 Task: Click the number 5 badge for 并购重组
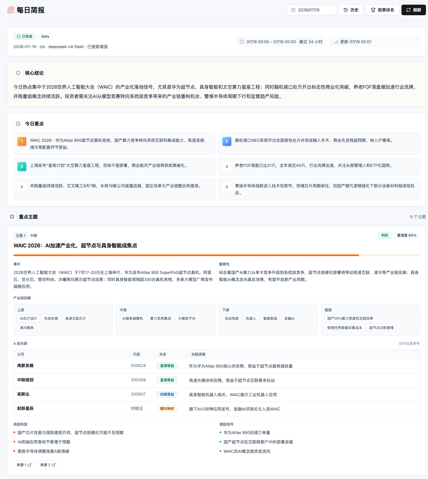point(22,187)
